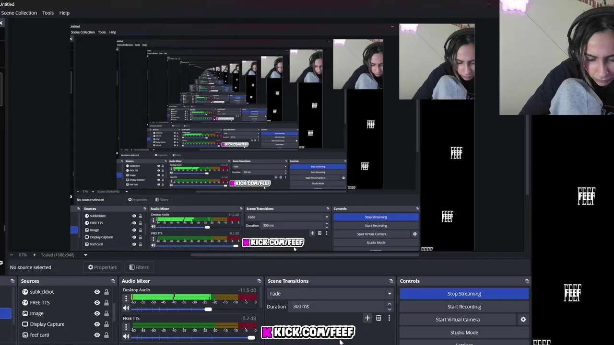Click the Studio Mode button

pos(464,333)
